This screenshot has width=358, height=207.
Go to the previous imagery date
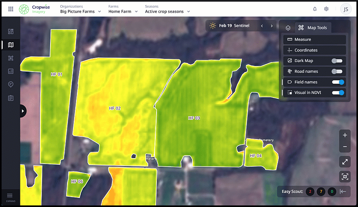pos(262,26)
